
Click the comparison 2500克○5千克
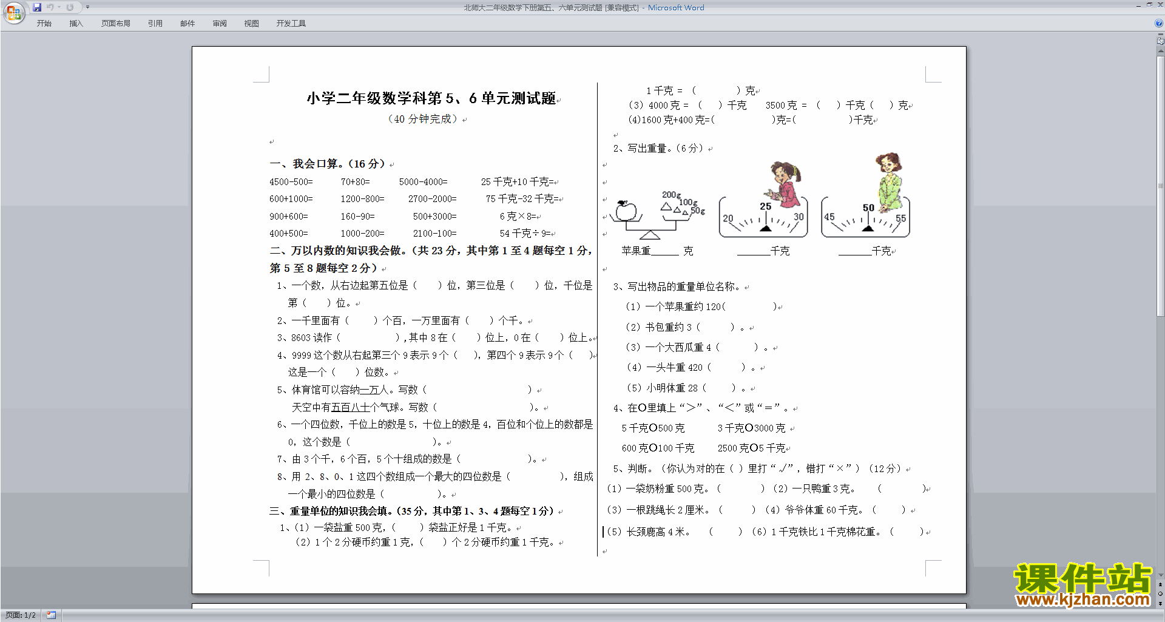pyautogui.click(x=752, y=448)
